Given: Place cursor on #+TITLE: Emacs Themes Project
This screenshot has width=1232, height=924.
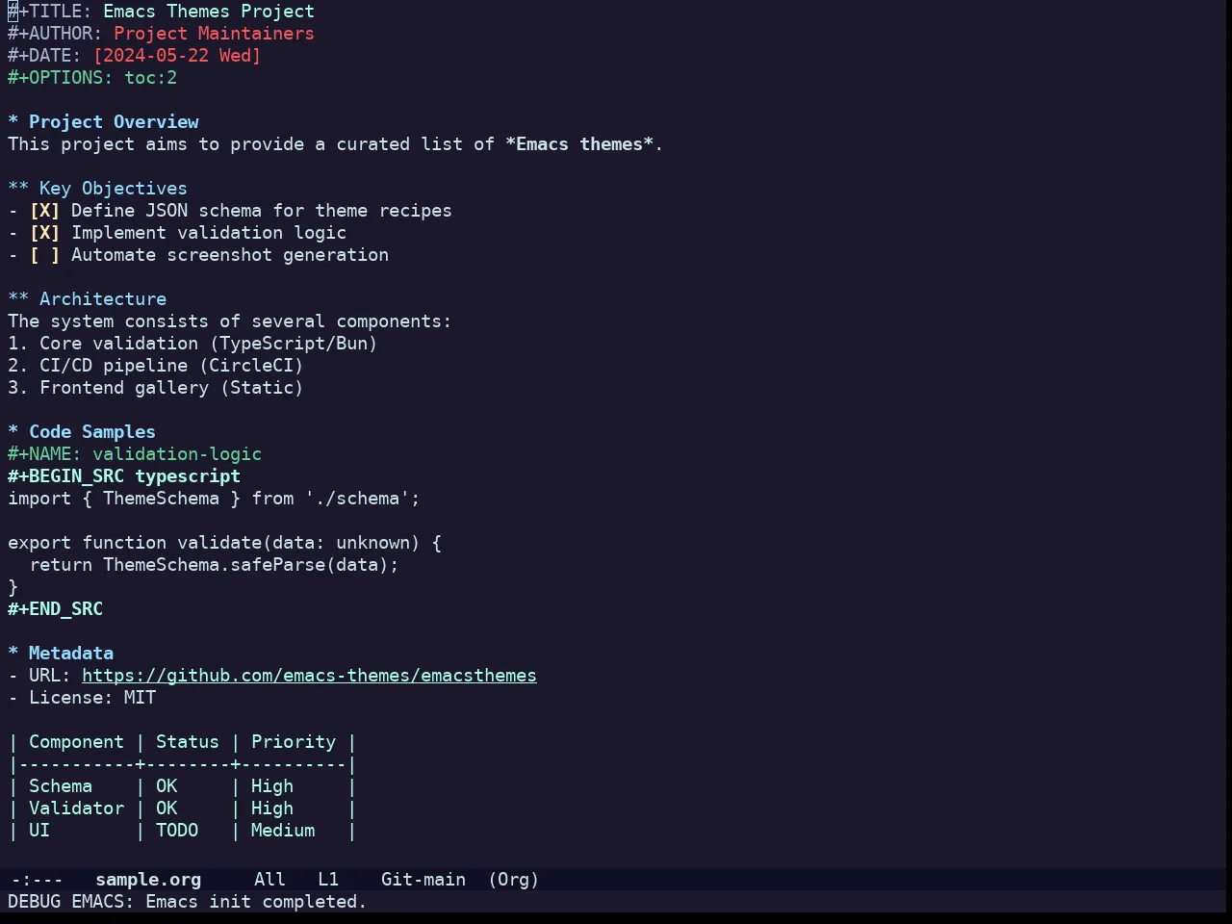Looking at the screenshot, I should pyautogui.click(x=161, y=12).
